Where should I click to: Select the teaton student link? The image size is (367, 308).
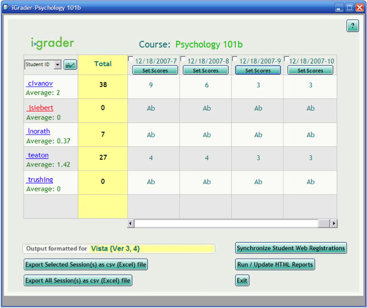pyautogui.click(x=38, y=155)
